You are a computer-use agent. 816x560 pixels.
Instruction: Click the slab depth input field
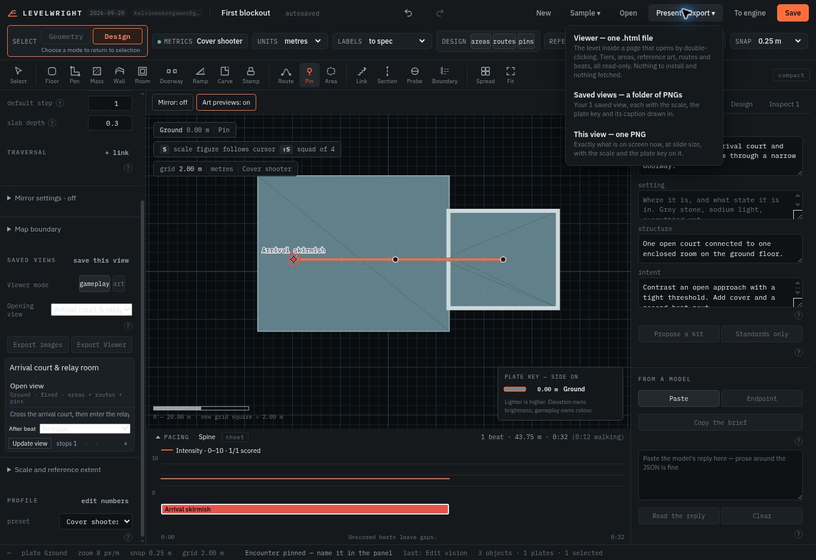pyautogui.click(x=110, y=123)
